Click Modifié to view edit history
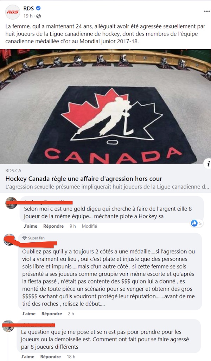Image resolution: width=211 pixels, height=361 pixels. [x=89, y=226]
